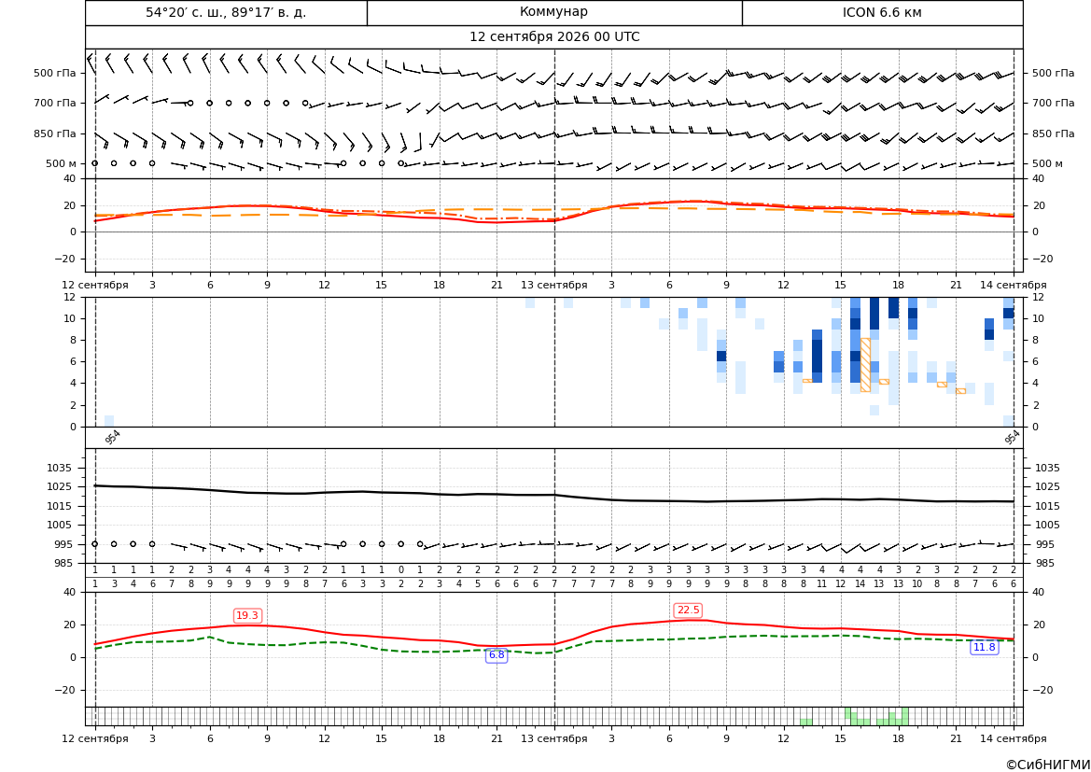Click the 12 сентября 2026 00 UTC header
Screen dimensions: 1091x772
pyautogui.click(x=554, y=37)
